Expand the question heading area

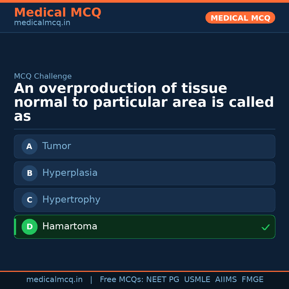(x=144, y=102)
